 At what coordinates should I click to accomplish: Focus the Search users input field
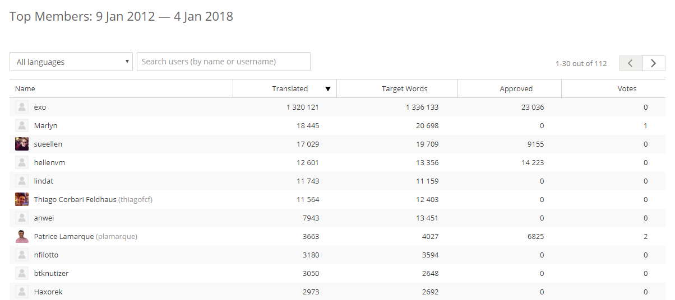[x=224, y=62]
